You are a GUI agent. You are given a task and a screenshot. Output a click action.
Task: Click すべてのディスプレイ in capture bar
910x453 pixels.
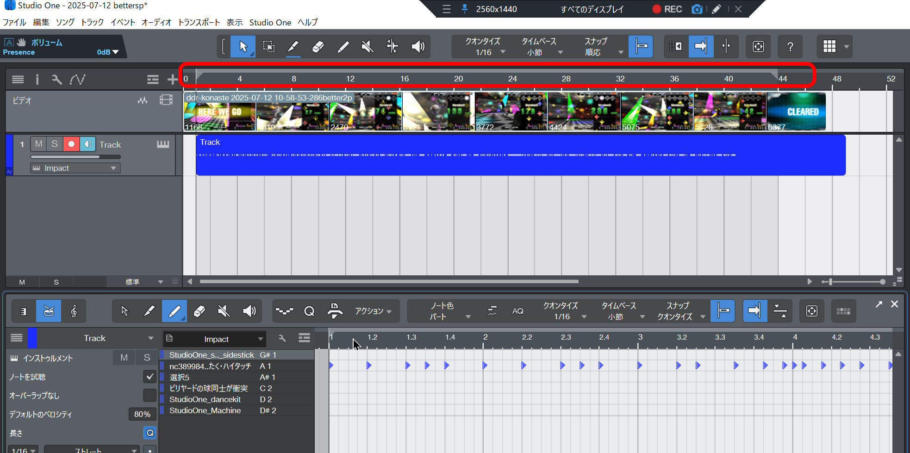point(592,9)
